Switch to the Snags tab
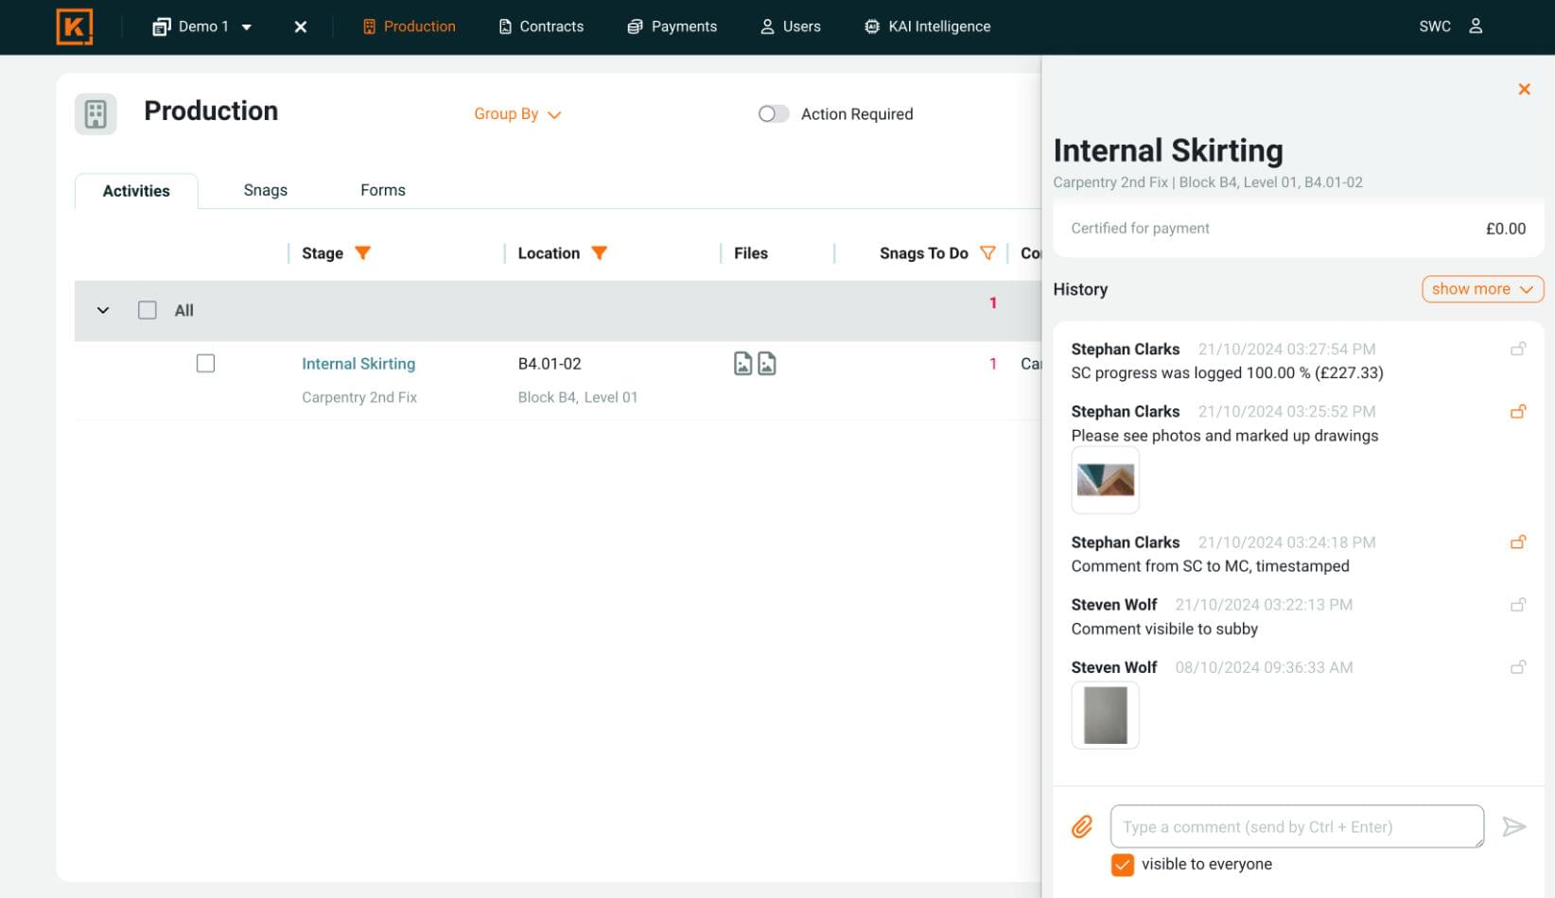Screen dimensions: 1555x898 (x=265, y=191)
